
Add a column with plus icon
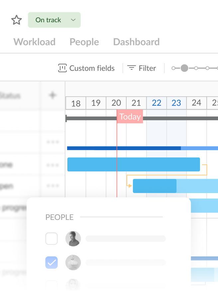click(53, 96)
